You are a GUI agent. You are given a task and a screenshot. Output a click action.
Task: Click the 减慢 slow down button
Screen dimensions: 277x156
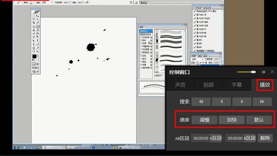tap(204, 120)
